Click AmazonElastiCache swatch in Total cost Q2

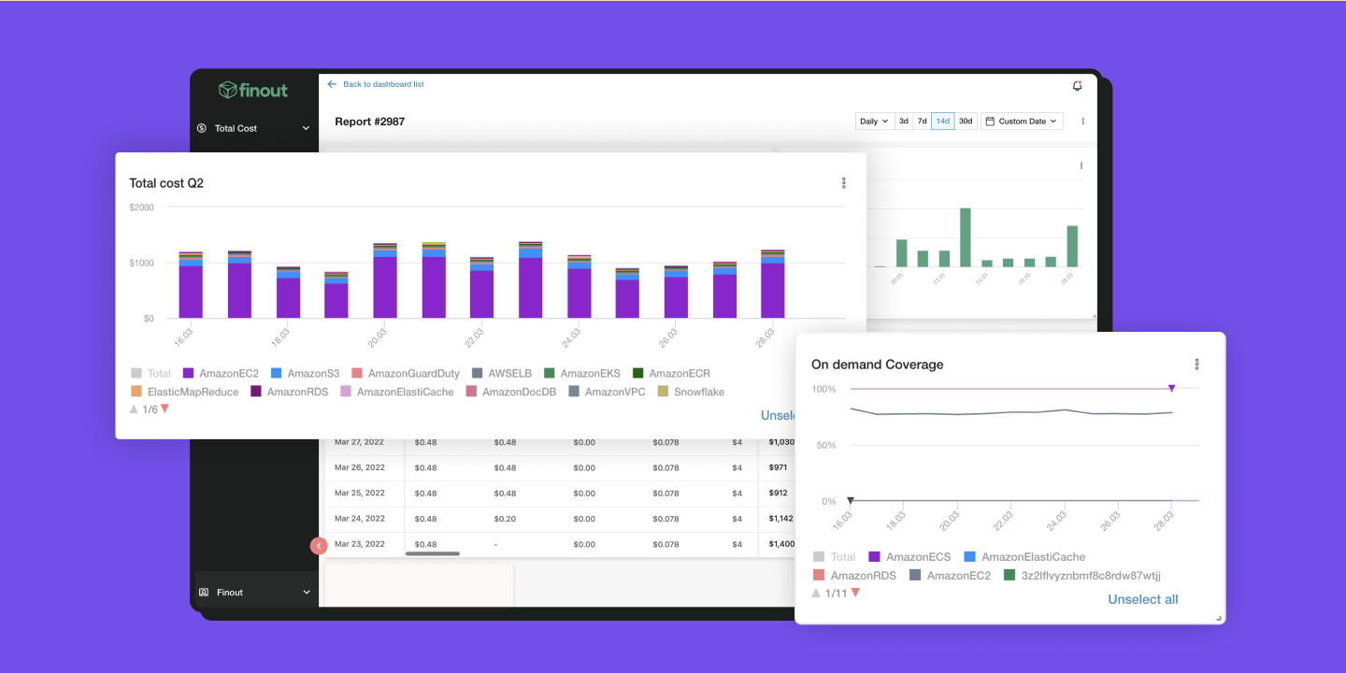346,392
